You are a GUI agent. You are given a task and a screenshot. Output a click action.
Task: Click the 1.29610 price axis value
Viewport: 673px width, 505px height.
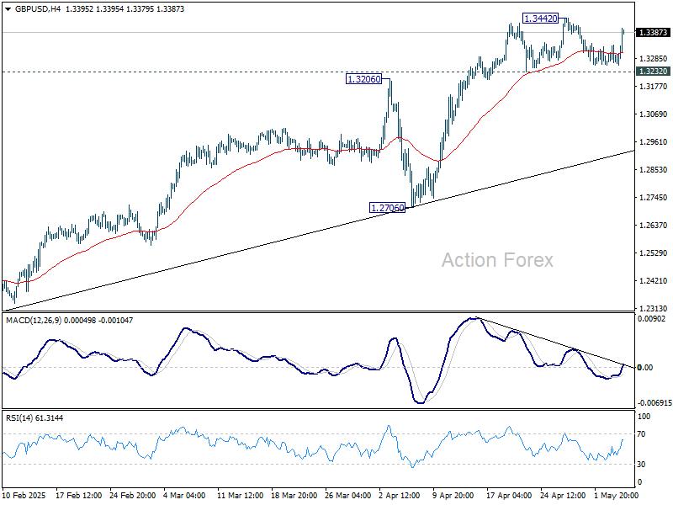(654, 142)
